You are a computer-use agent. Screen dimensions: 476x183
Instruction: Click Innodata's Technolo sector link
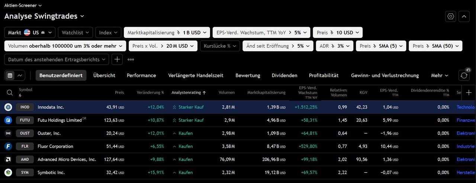(x=466, y=107)
